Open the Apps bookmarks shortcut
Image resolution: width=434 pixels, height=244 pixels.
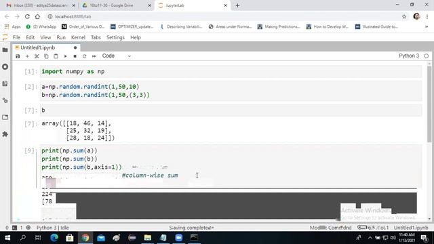pyautogui.click(x=13, y=27)
